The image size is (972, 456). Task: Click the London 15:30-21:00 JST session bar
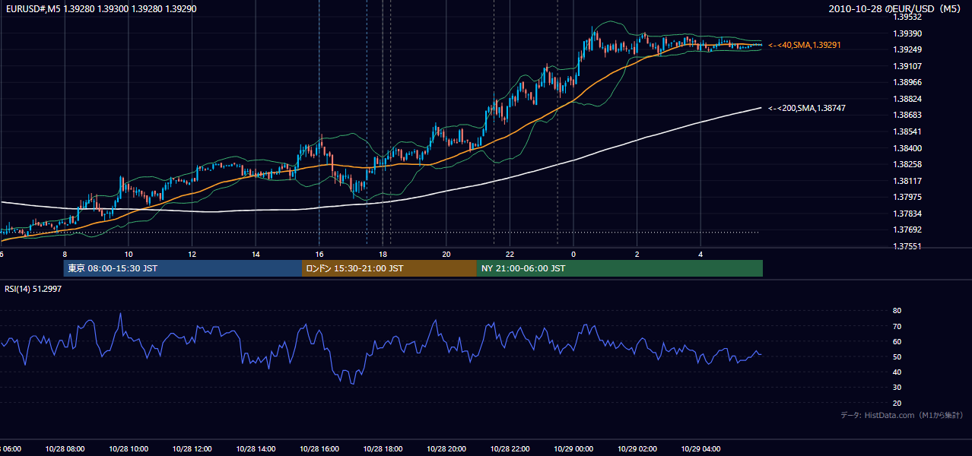click(389, 268)
